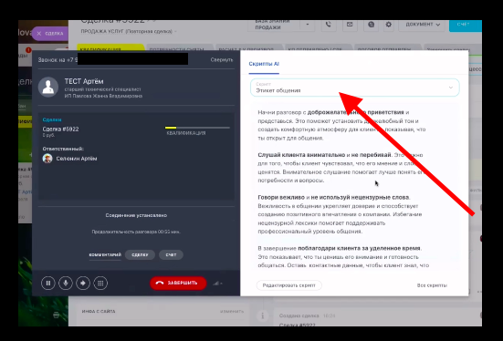Click the printer icon in left sidebar
Image resolution: width=503 pixels, height=341 pixels.
(56, 315)
